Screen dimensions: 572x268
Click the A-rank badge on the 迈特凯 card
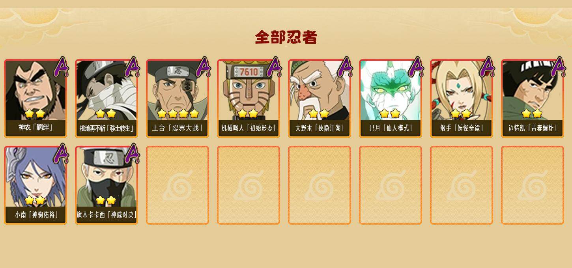559,67
